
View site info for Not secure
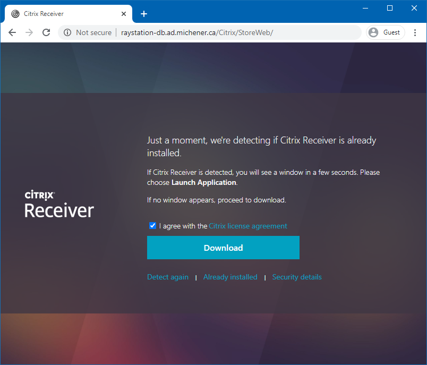[67, 33]
